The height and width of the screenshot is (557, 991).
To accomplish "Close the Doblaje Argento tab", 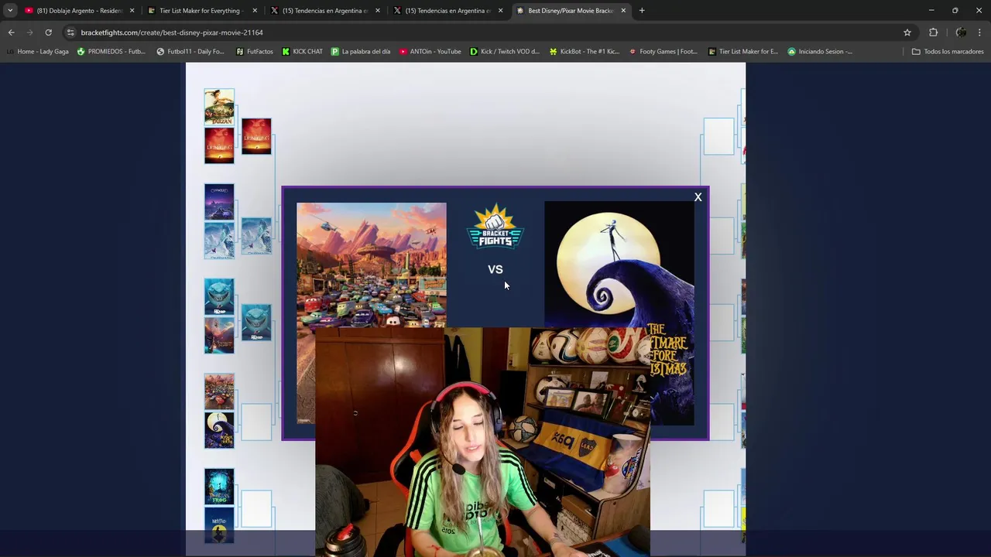I will pos(132,11).
